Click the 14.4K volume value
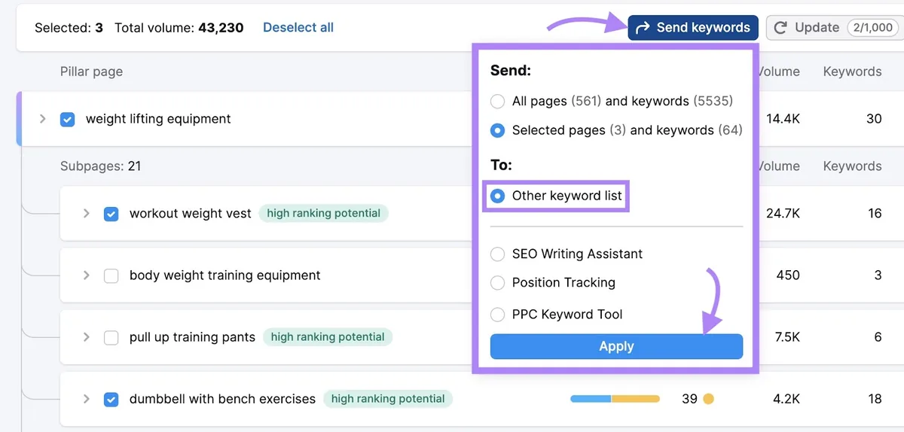Viewport: 904px width, 432px height. [783, 119]
